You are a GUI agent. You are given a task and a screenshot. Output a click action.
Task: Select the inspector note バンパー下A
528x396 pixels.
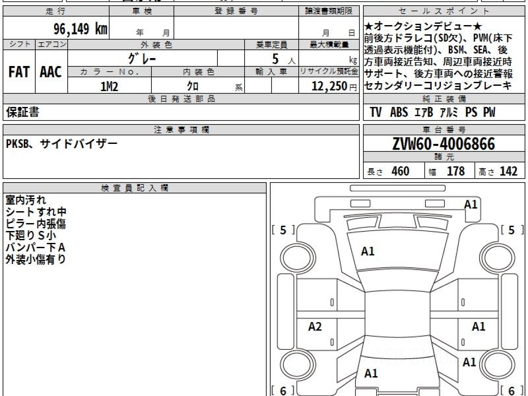pos(36,248)
